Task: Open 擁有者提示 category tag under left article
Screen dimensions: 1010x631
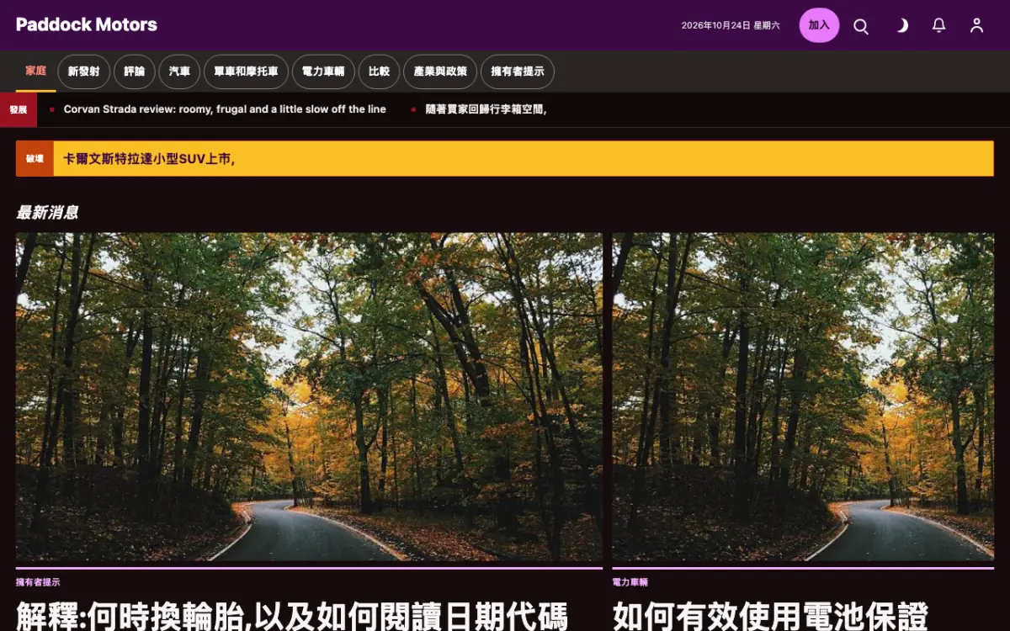Action: [38, 582]
